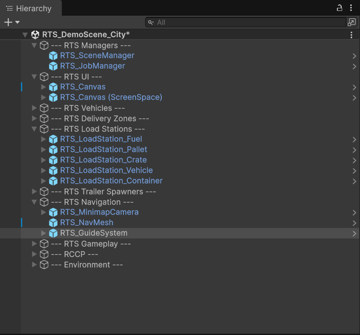Click the RTS Load Stations cube icon
This screenshot has width=360, height=335.
44,129
